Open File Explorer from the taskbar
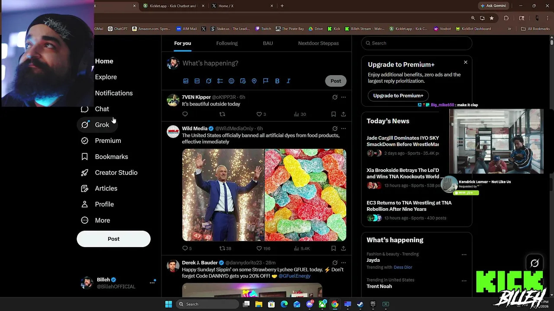 click(259, 304)
